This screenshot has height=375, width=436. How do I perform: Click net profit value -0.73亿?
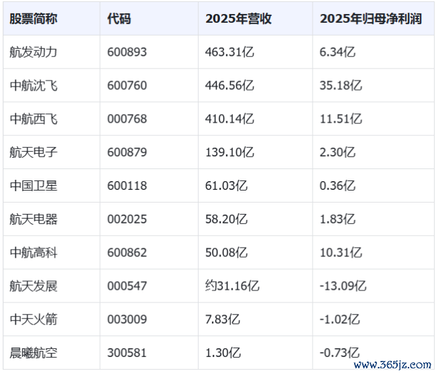point(340,353)
